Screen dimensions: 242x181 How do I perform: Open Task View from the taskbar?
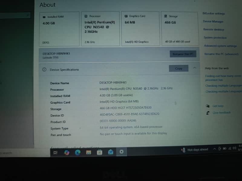pos(55,153)
